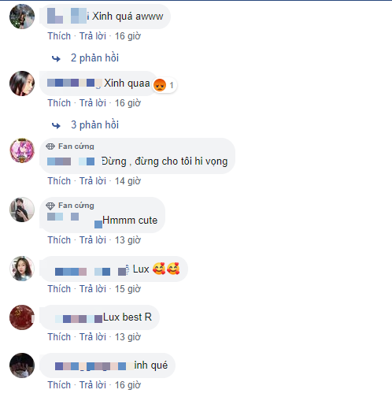Reply to the Lux best R comment
392x397 pixels.
pyautogui.click(x=93, y=337)
